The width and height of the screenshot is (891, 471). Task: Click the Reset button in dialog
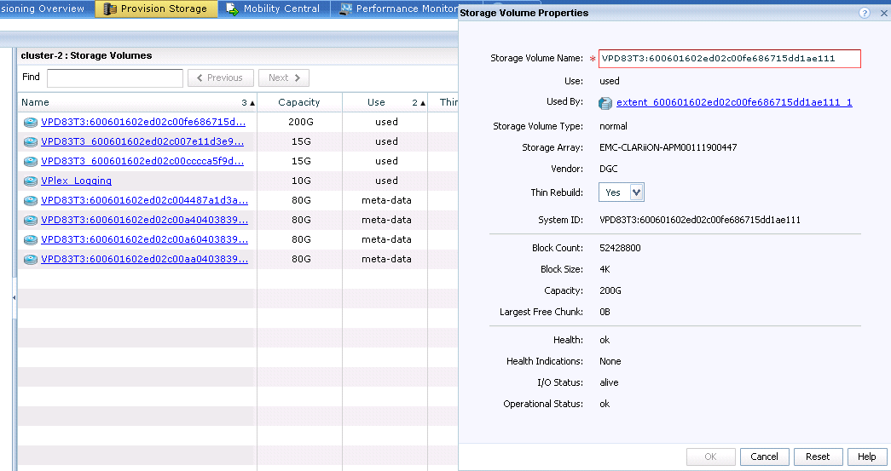[818, 457]
